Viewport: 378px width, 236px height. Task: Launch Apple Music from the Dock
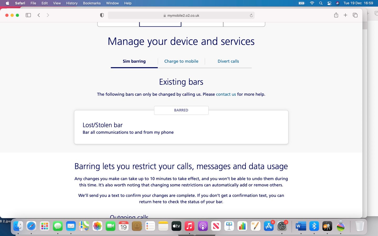[x=190, y=226]
